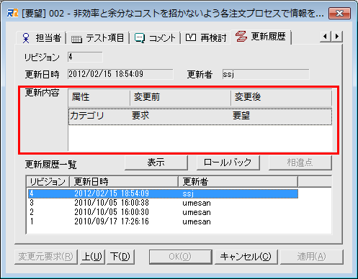Click the ロールバック button
The width and height of the screenshot is (358, 279).
pyautogui.click(x=228, y=163)
